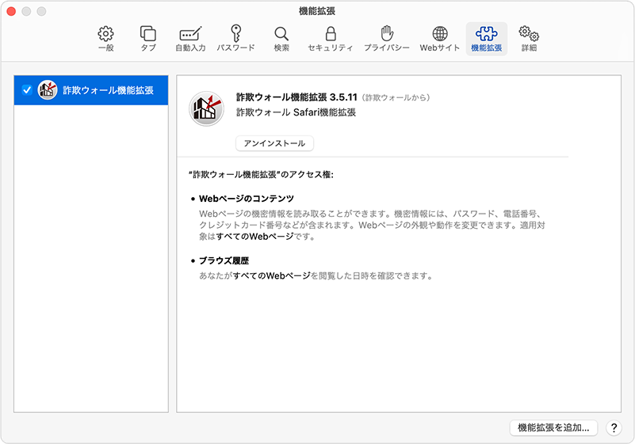Image resolution: width=635 pixels, height=444 pixels.
Task: Click the large 詐欺ウォール extension logo
Action: pyautogui.click(x=206, y=108)
